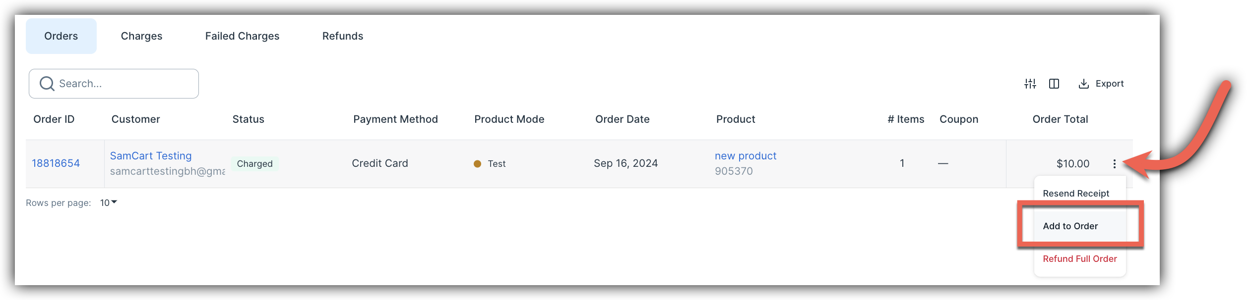Sort by the Order Date column header
1254x300 pixels.
622,119
